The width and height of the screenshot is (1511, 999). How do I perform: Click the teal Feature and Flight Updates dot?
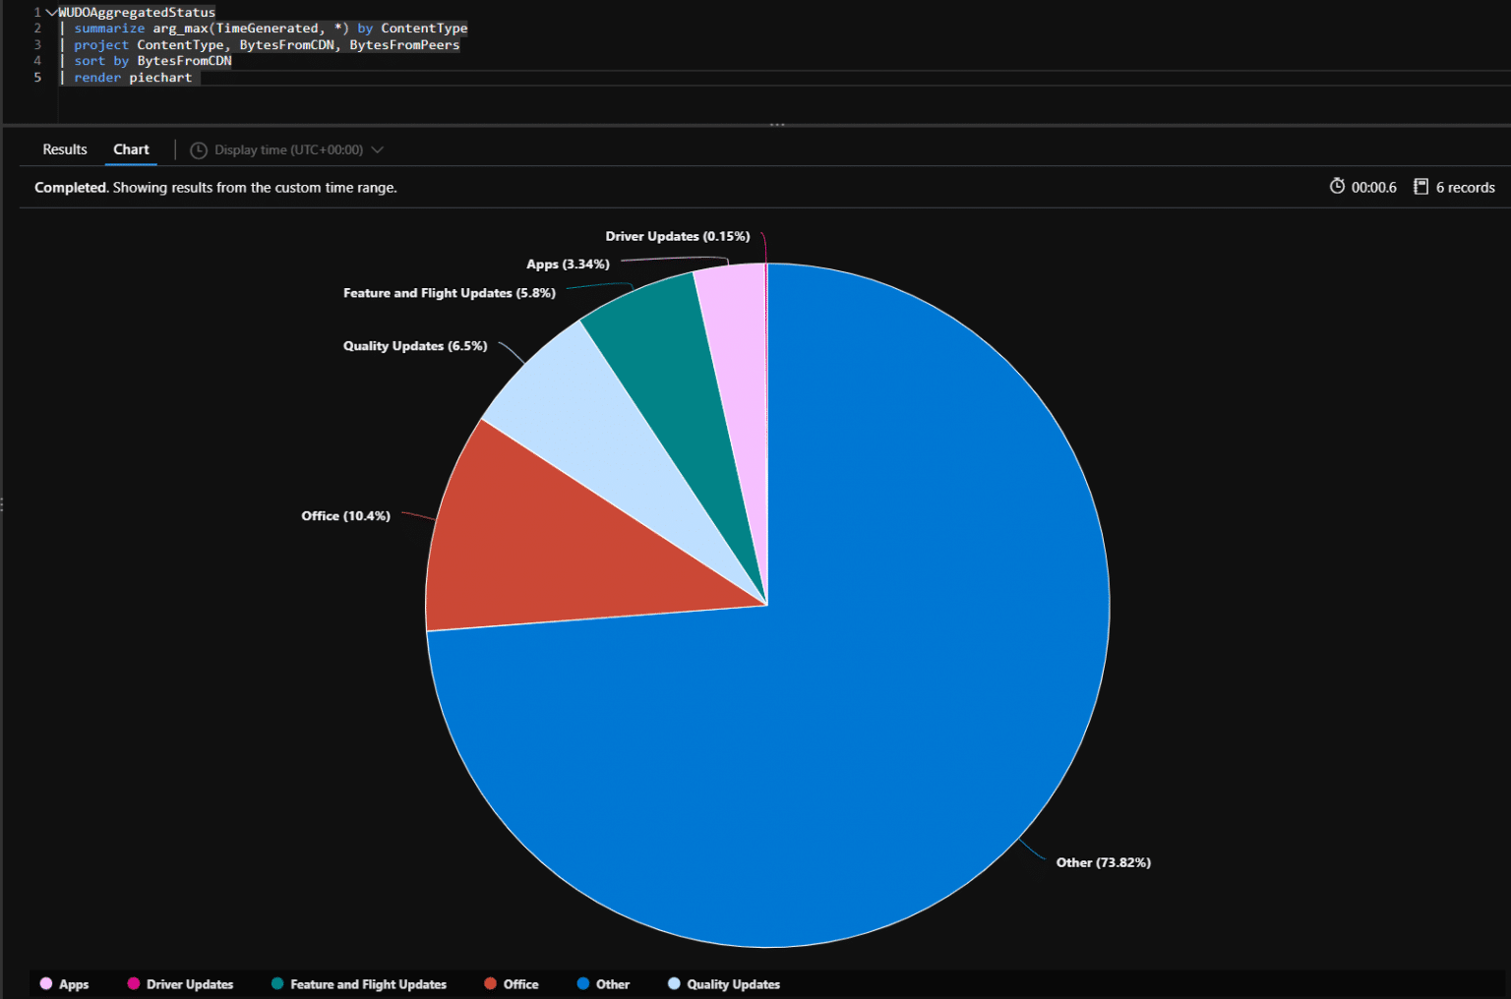point(276,983)
